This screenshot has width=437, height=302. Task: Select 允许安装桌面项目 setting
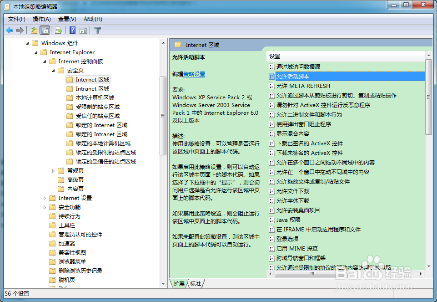coord(298,210)
